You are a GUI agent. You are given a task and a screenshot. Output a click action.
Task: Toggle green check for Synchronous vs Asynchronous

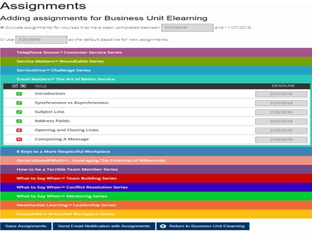[x=19, y=103]
